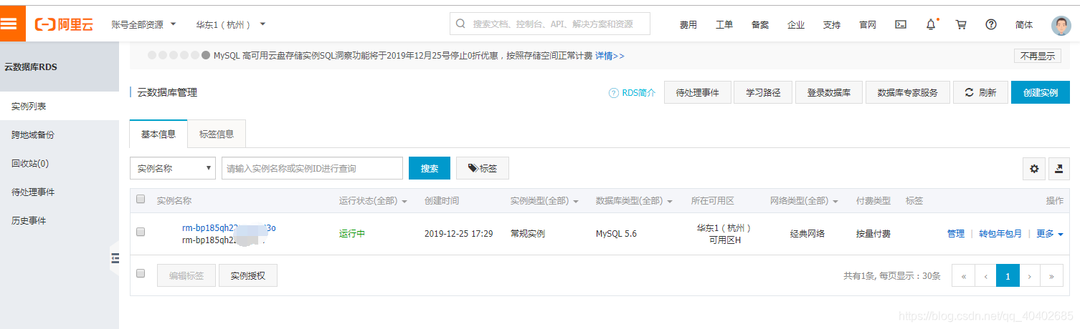
Task: Click the 编辑标签 button
Action: [186, 275]
